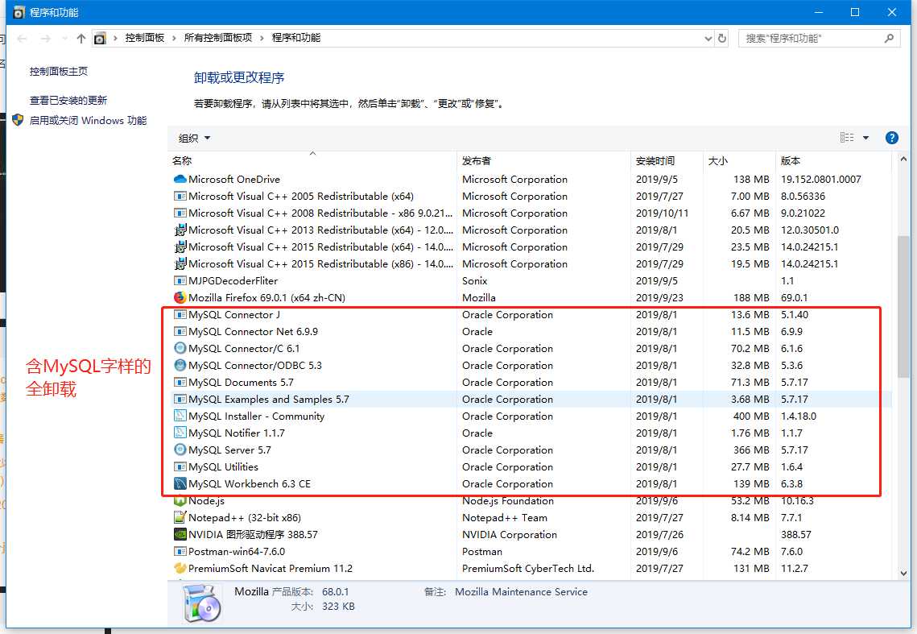Click the change view icon button
The height and width of the screenshot is (634, 917).
coord(847,138)
